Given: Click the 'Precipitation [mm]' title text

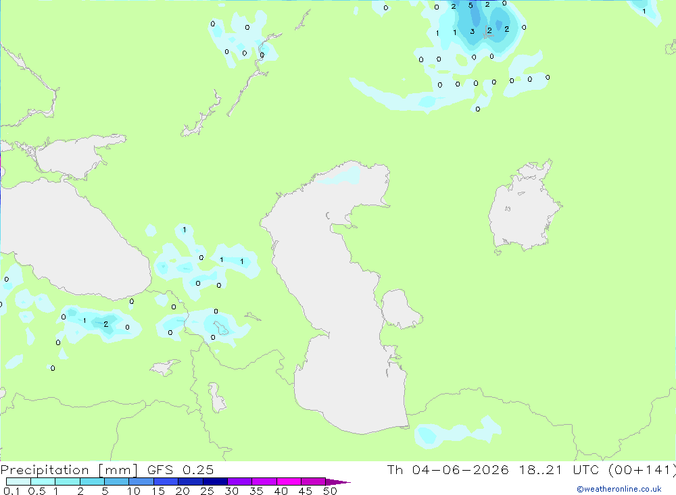Looking at the screenshot, I should pyautogui.click(x=69, y=470).
